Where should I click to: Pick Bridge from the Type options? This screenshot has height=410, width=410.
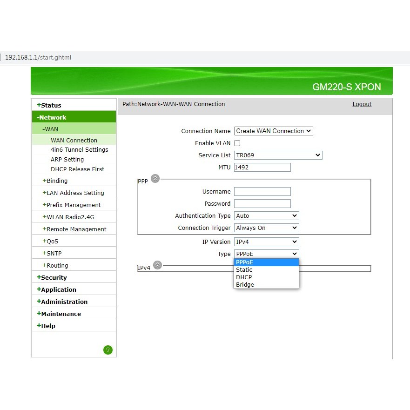(x=245, y=285)
